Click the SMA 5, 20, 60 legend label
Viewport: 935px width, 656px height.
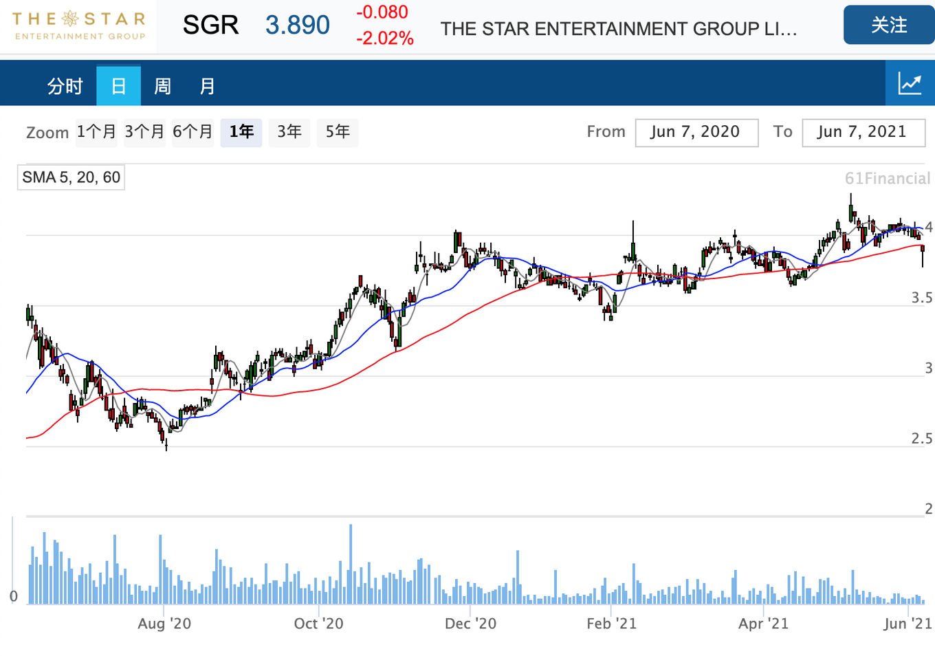click(71, 177)
